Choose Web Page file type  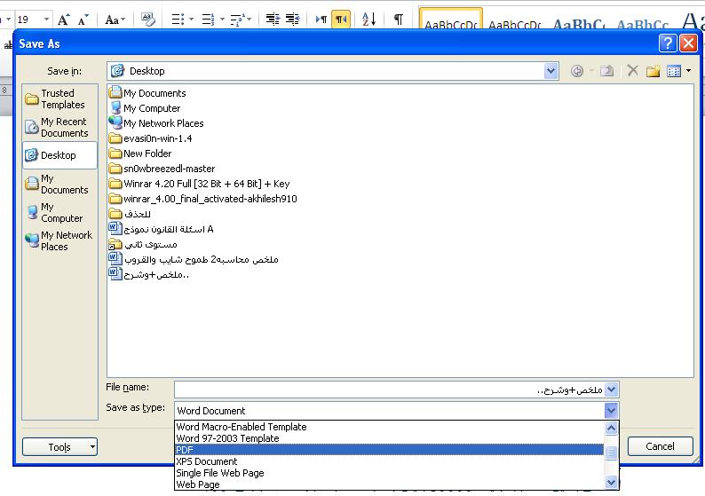coord(390,484)
